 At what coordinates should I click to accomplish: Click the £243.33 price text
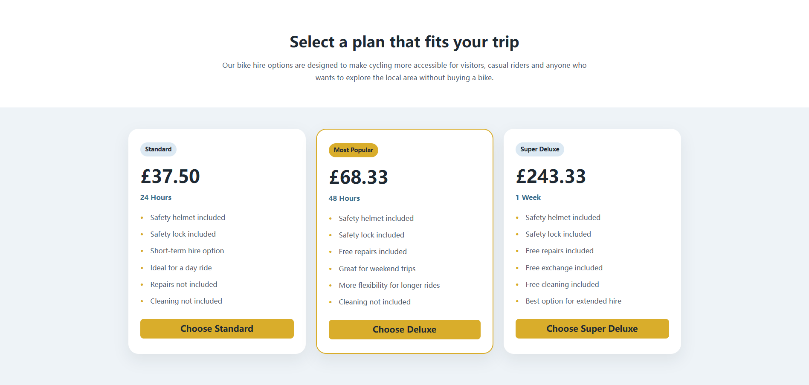(551, 176)
